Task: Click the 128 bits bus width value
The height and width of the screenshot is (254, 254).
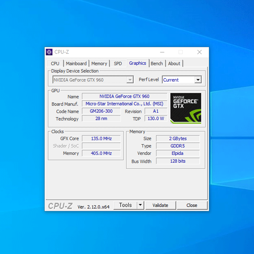Action: point(178,161)
